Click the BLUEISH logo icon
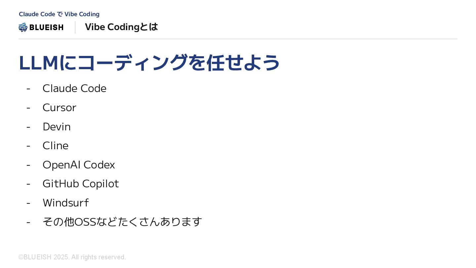This screenshot has width=476, height=268. (x=23, y=27)
